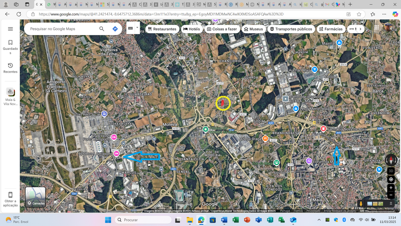Show hidden system tray icons

click(x=319, y=220)
